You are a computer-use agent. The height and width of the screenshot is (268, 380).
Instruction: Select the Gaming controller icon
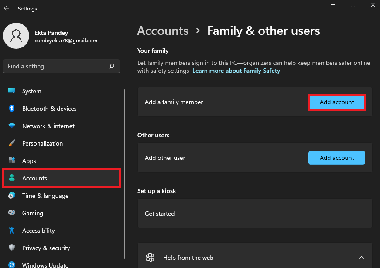point(12,213)
